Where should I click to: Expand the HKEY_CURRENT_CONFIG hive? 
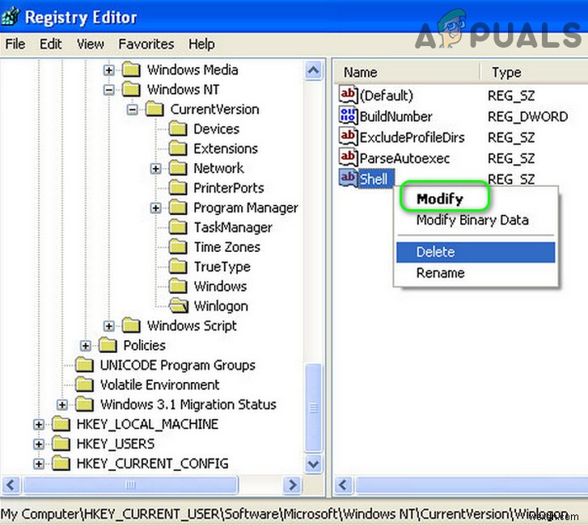click(39, 464)
